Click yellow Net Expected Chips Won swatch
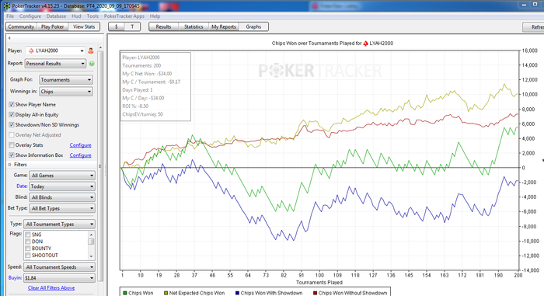Viewport: 544px width, 296px height. [x=166, y=293]
